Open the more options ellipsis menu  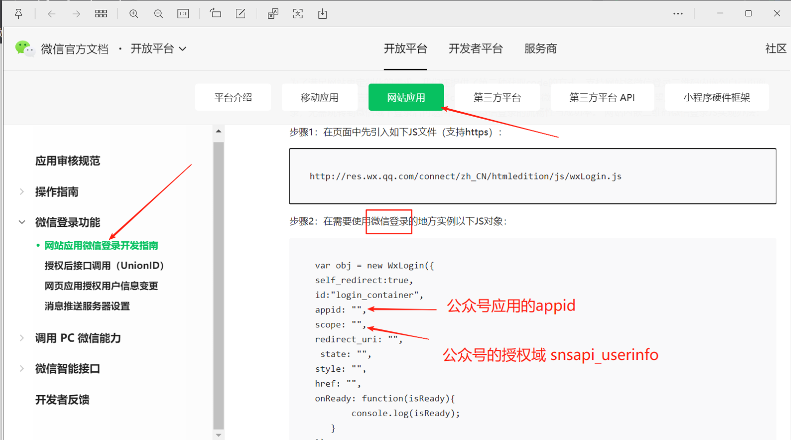678,14
